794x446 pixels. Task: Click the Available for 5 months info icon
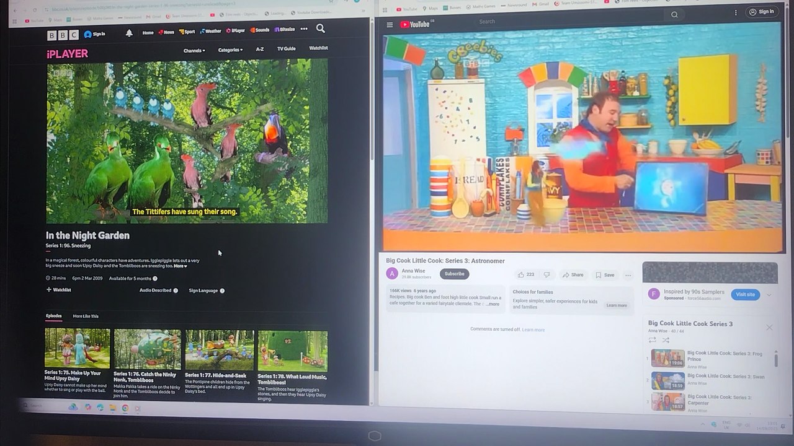point(155,279)
